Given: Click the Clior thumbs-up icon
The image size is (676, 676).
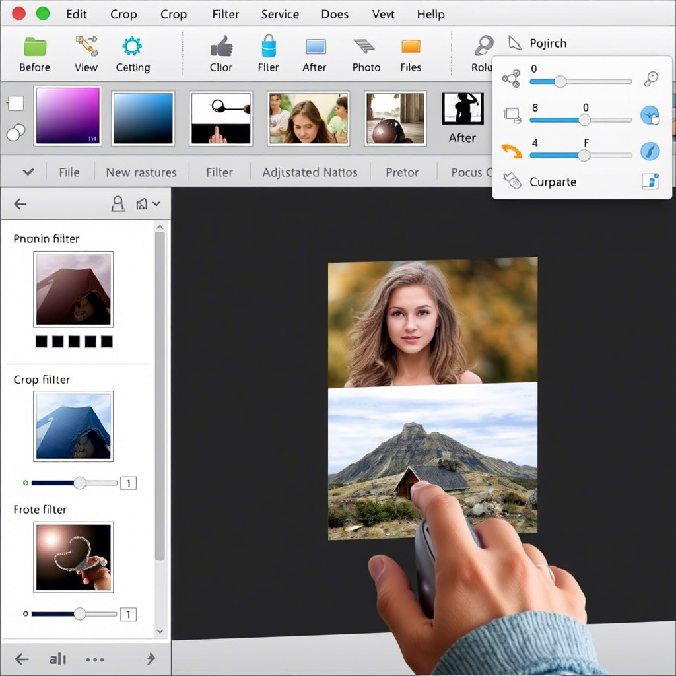Looking at the screenshot, I should (x=222, y=46).
